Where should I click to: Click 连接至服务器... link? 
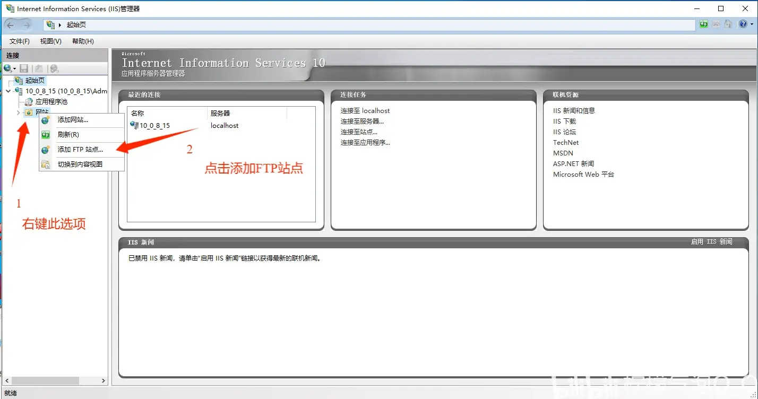(362, 122)
